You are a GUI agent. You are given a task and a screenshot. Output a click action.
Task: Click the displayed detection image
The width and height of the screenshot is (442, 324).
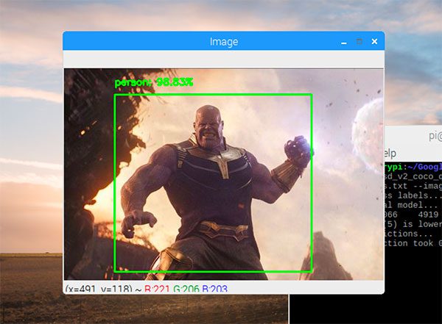tap(223, 174)
